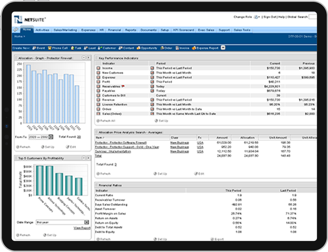Create a new Invoice
This screenshot has width=328, height=252.
[182, 48]
